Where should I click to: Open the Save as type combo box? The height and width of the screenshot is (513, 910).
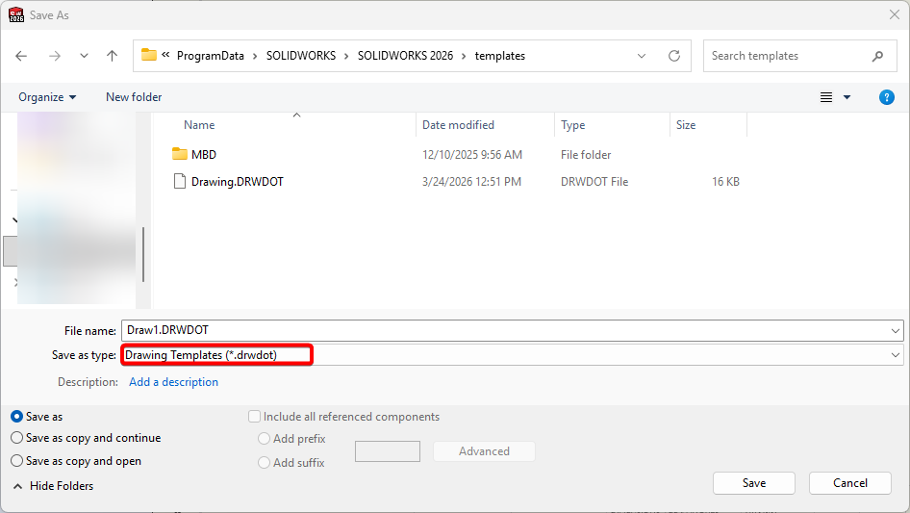point(512,355)
